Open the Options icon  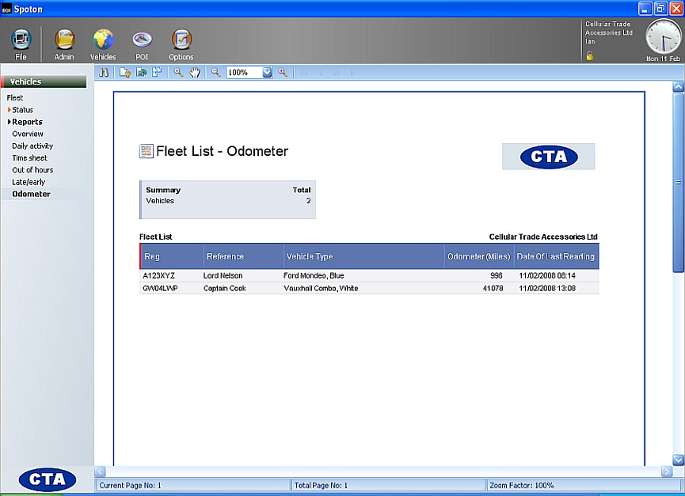[x=181, y=40]
